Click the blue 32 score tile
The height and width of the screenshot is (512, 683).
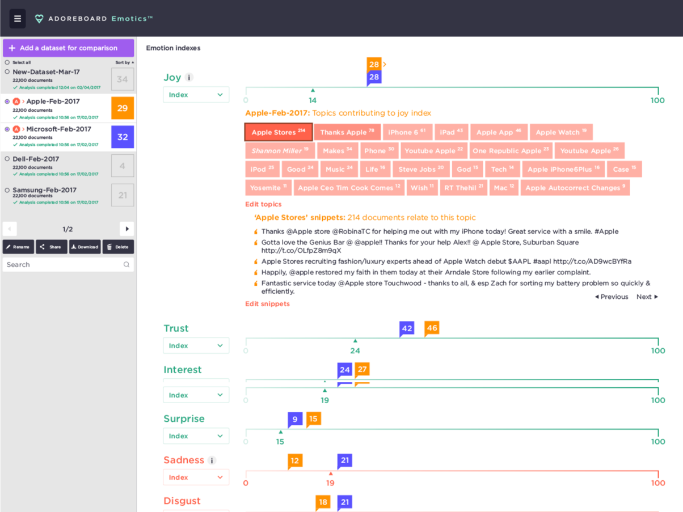[123, 137]
